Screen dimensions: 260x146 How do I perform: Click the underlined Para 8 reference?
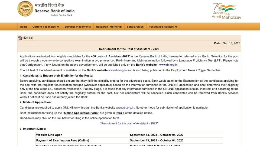click(x=120, y=113)
